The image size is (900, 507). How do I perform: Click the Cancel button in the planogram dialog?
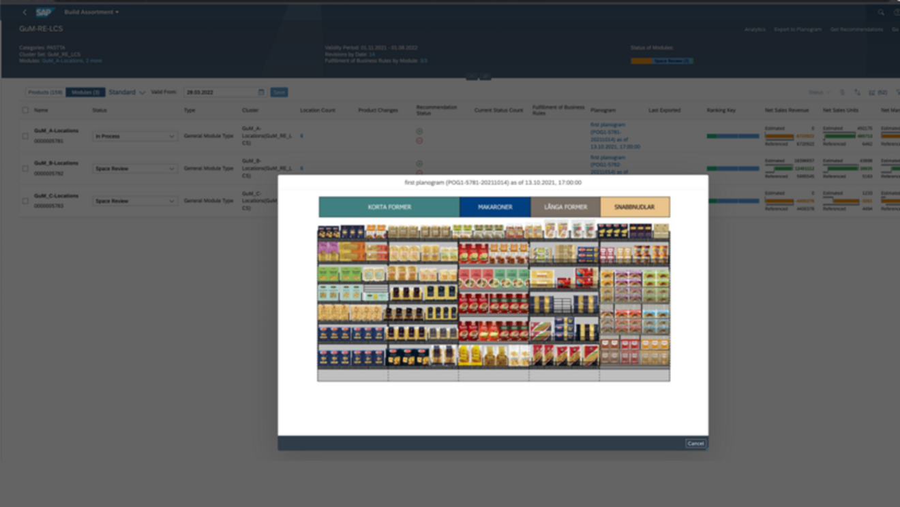point(695,442)
